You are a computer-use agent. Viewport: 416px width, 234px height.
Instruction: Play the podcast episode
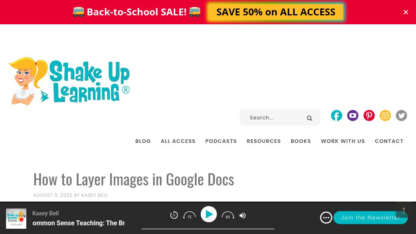coord(209,215)
